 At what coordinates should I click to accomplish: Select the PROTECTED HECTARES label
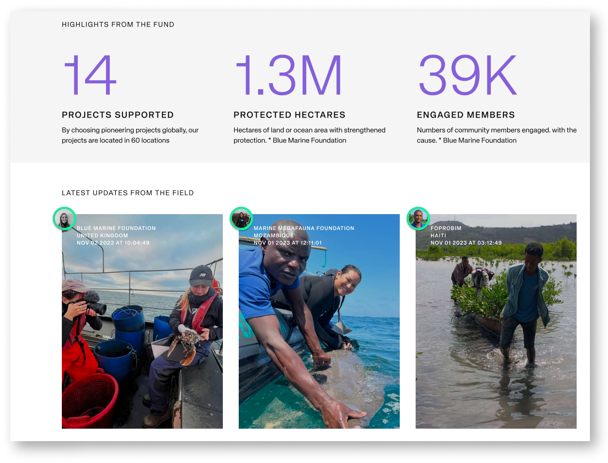289,115
